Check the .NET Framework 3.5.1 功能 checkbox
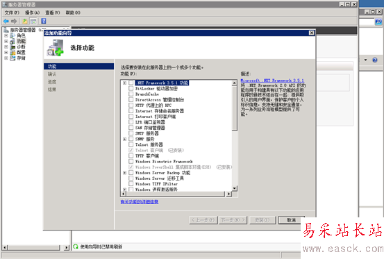The height and width of the screenshot is (259, 384). point(131,83)
